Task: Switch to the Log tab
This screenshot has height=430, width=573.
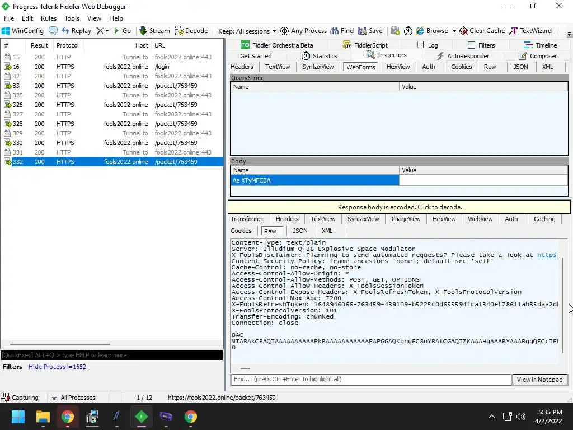Action: [x=428, y=45]
